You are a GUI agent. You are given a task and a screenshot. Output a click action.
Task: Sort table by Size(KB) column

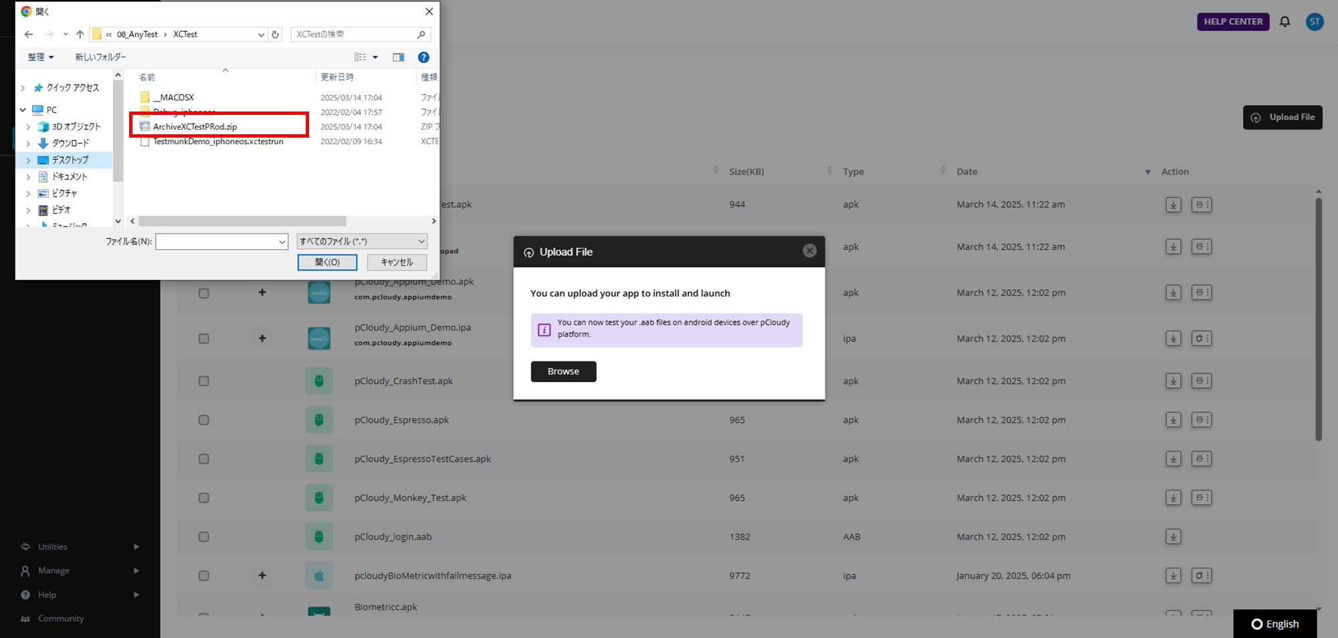[747, 172]
